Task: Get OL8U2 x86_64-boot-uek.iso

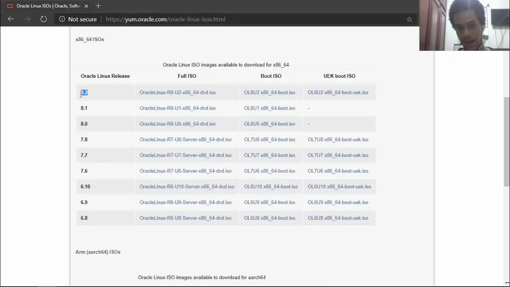Action: 338,92
